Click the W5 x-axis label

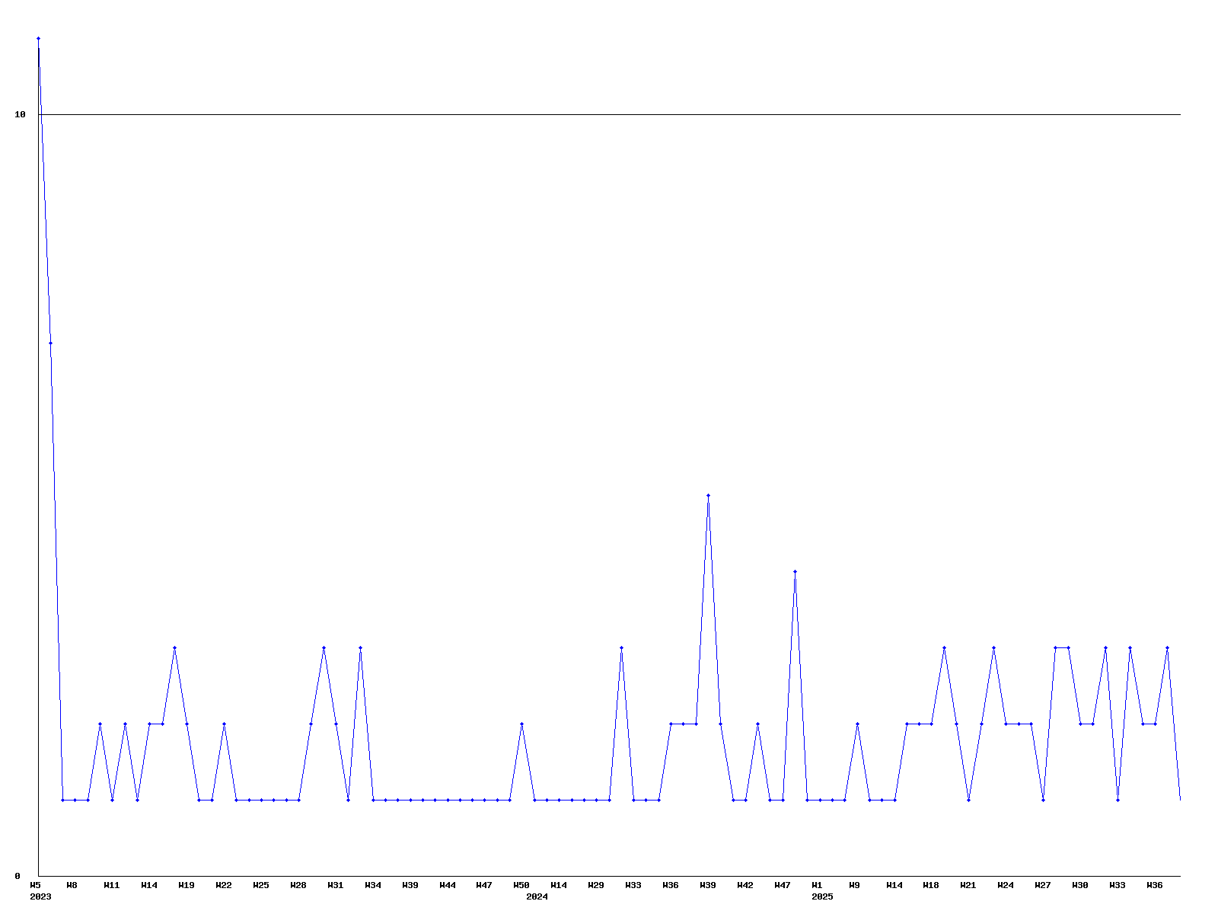click(35, 885)
